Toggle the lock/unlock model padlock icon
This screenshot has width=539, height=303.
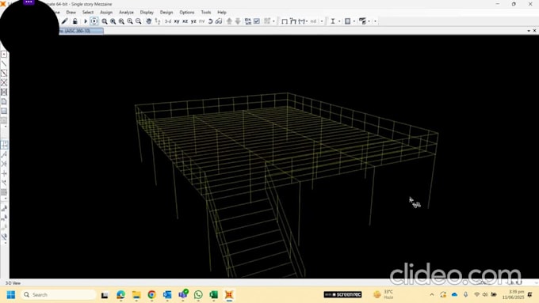coord(75,21)
